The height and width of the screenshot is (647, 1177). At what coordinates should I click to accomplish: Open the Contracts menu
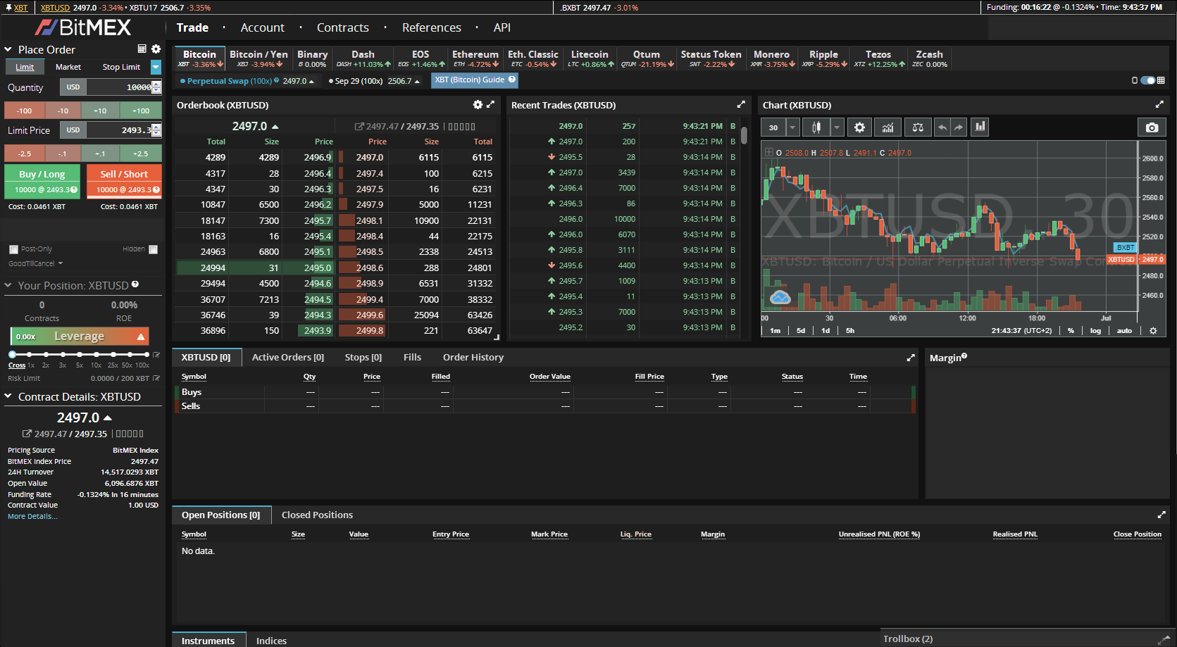pyautogui.click(x=343, y=27)
